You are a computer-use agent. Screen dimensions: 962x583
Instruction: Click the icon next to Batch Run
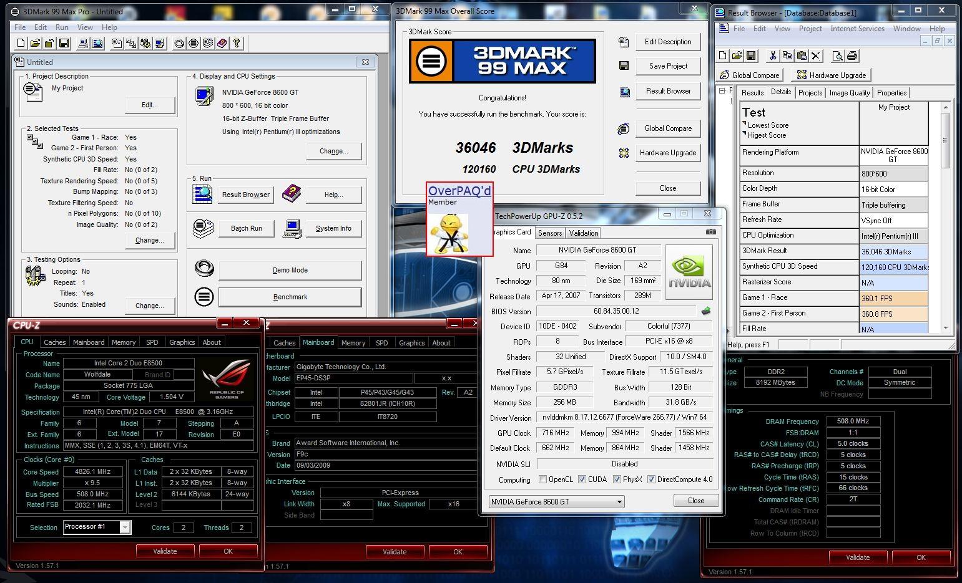coord(204,228)
